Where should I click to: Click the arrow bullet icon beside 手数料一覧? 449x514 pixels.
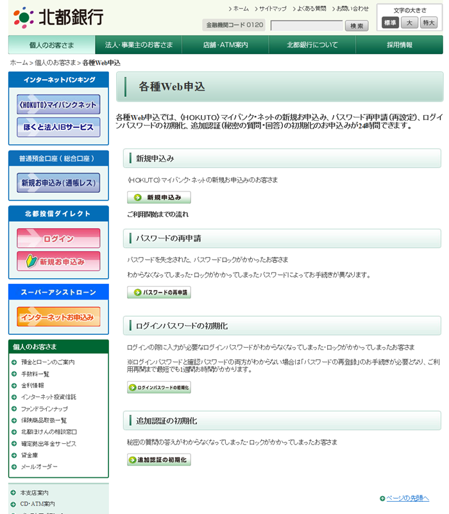pos(14,374)
